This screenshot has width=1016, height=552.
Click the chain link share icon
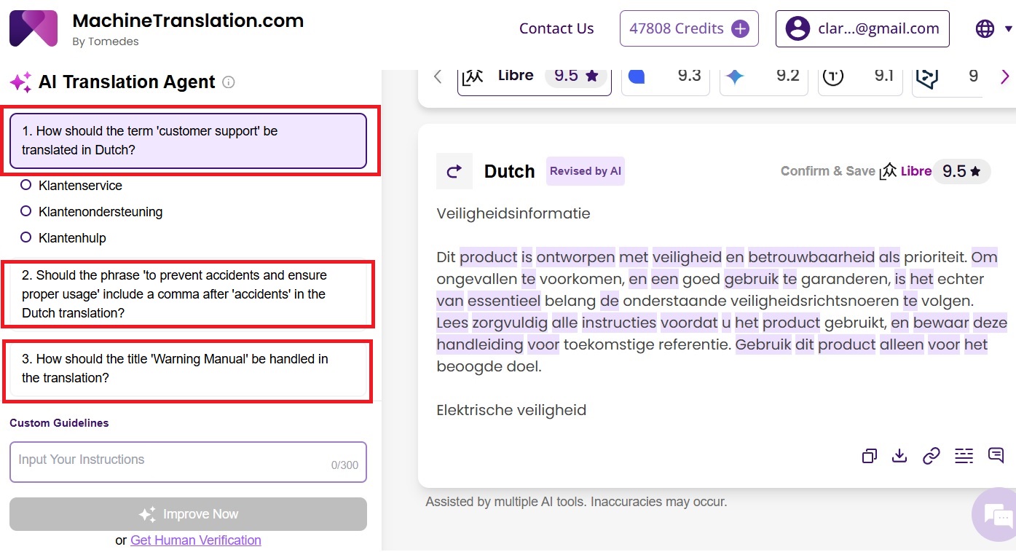pyautogui.click(x=932, y=456)
